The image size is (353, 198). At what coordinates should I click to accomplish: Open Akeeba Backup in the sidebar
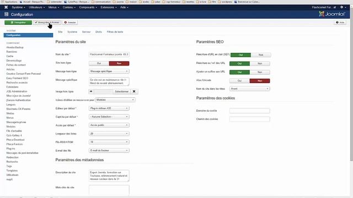tap(15, 47)
